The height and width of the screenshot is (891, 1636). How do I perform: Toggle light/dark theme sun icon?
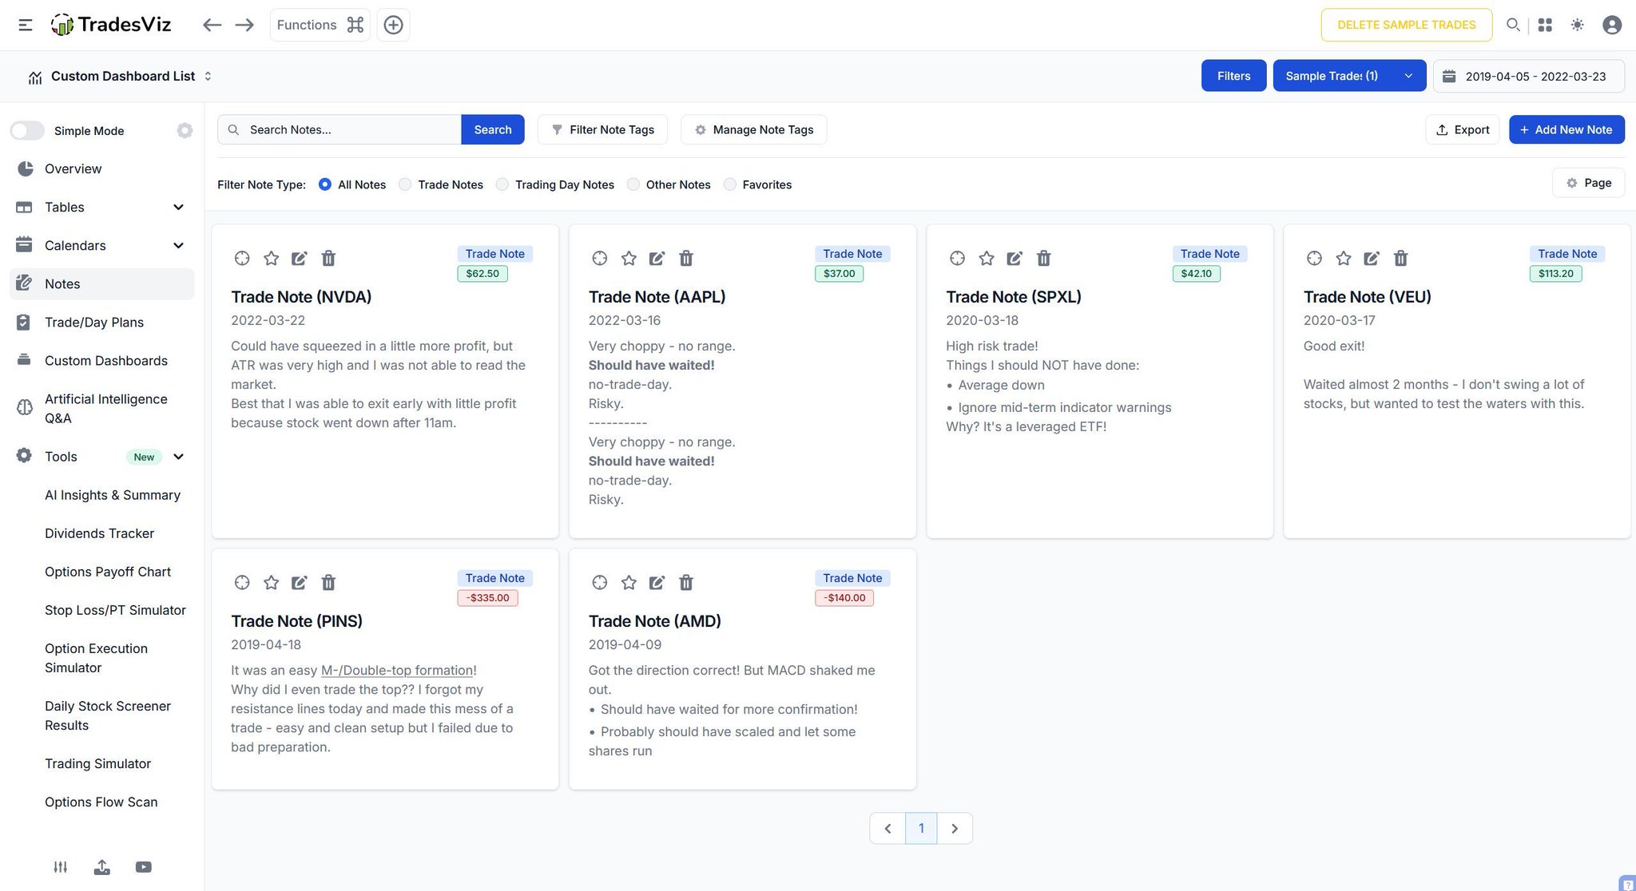[x=1577, y=25]
